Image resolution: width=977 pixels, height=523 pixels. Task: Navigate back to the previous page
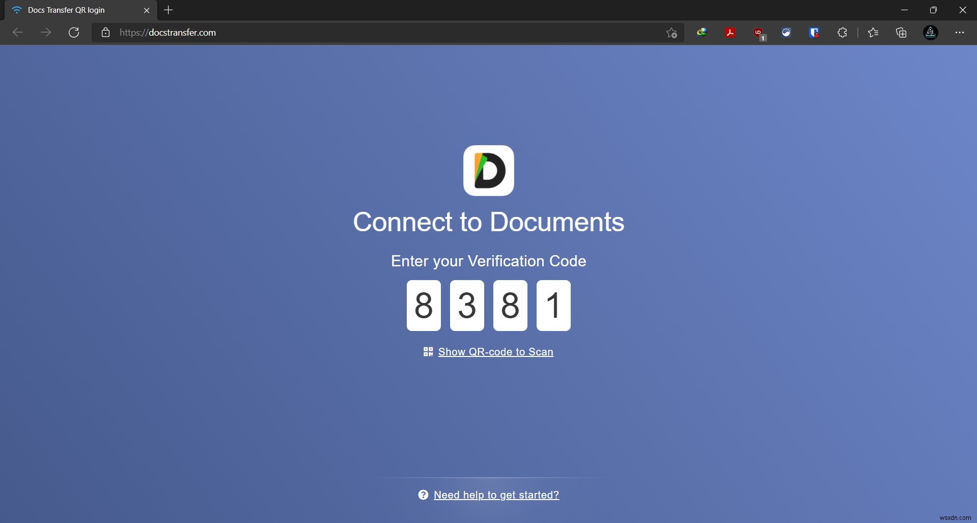click(x=17, y=33)
